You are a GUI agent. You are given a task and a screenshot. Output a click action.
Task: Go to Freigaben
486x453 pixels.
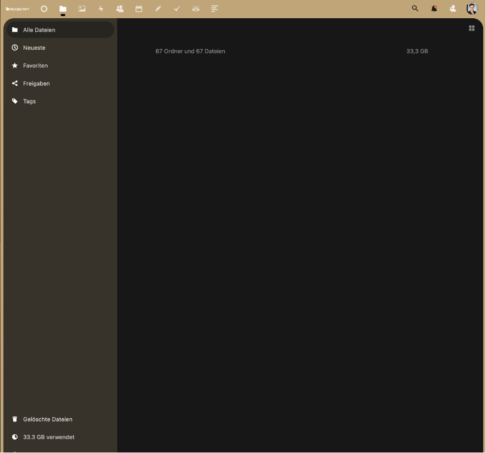point(60,84)
